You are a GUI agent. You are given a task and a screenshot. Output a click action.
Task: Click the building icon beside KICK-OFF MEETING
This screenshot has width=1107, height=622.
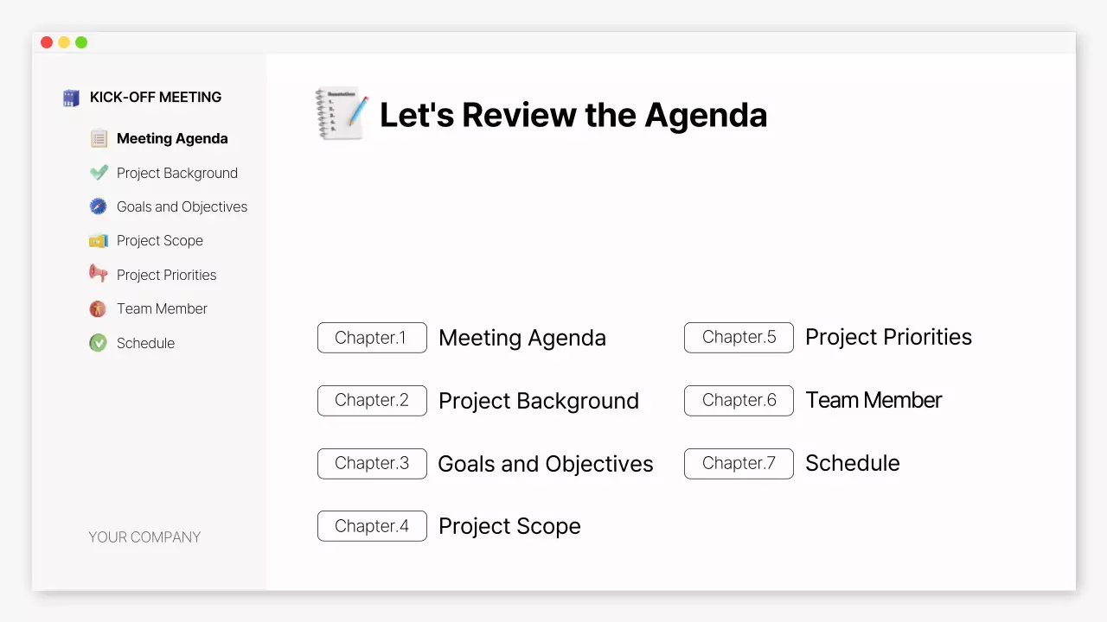pyautogui.click(x=71, y=98)
